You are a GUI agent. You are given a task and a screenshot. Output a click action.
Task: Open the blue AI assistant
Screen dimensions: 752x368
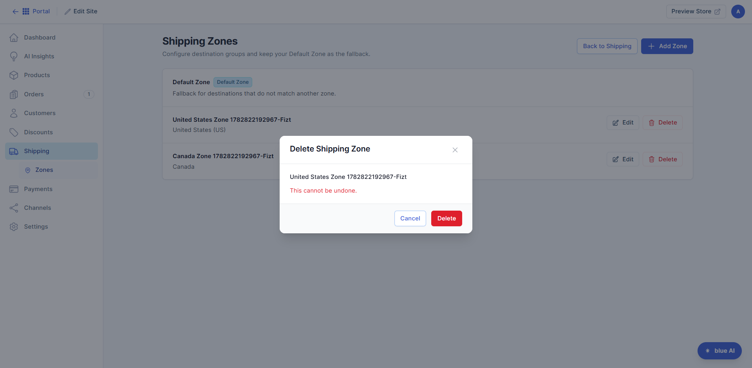[x=719, y=351]
